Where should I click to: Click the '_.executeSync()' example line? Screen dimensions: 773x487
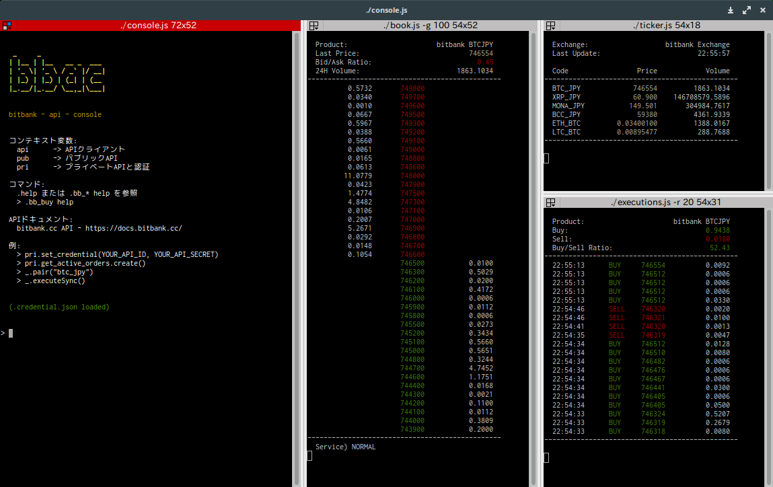click(54, 281)
